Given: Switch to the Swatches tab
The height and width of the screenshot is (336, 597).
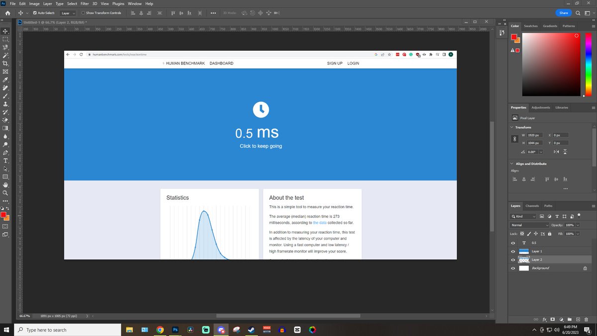Looking at the screenshot, I should pyautogui.click(x=531, y=26).
